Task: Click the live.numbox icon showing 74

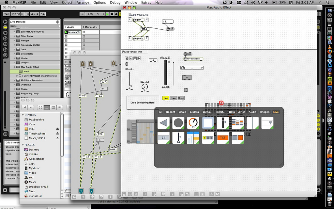Action: (163, 138)
